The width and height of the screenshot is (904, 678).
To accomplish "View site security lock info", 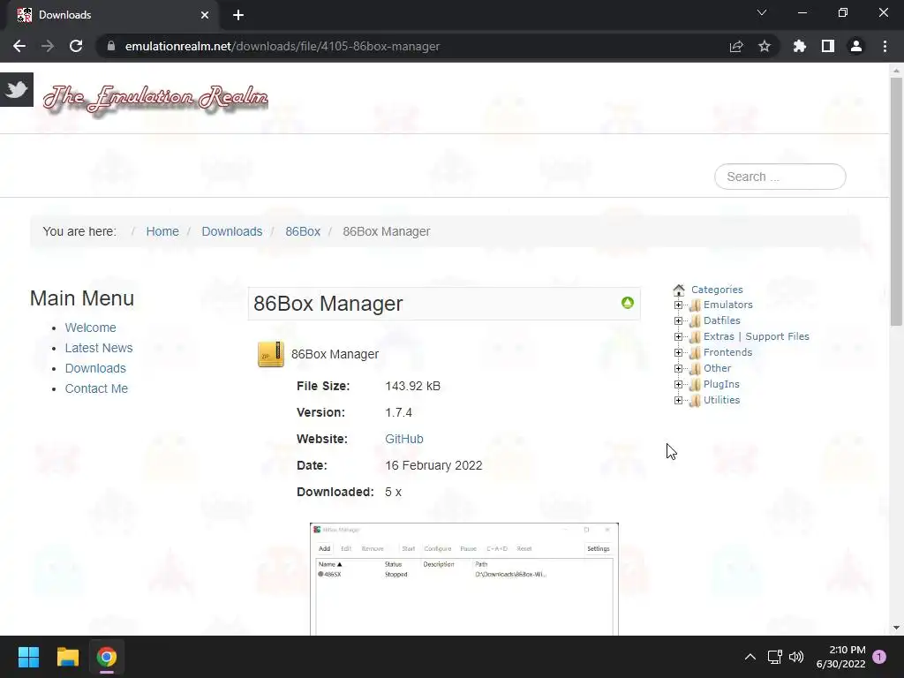I will coord(111,46).
